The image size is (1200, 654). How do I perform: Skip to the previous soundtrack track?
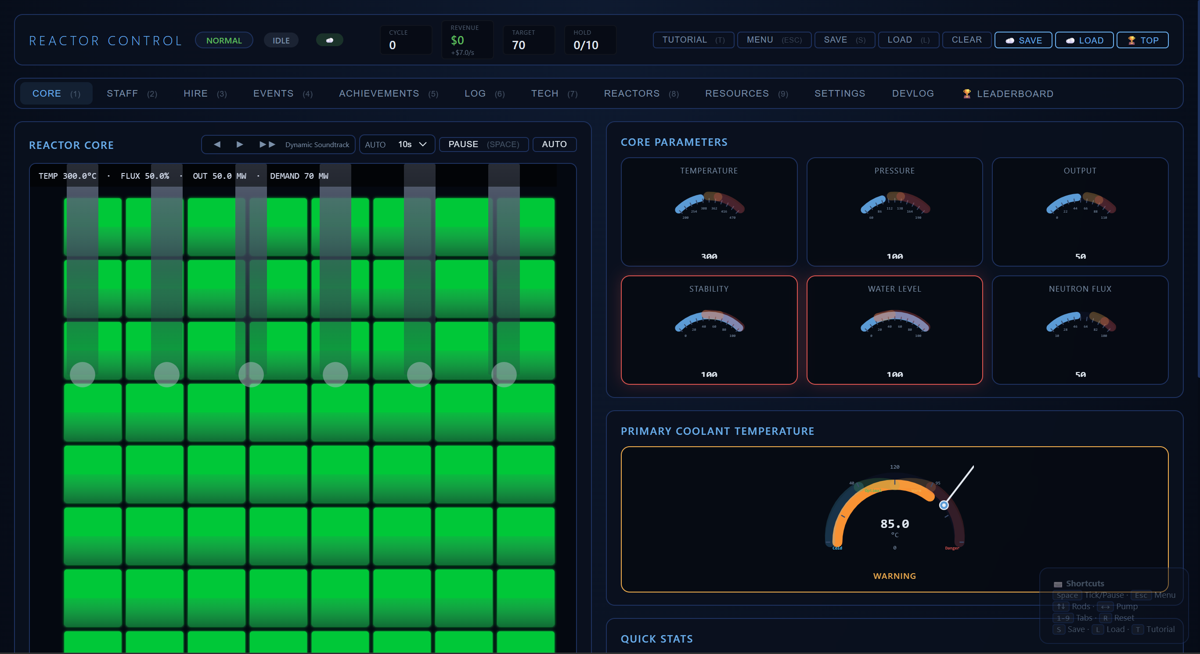217,145
